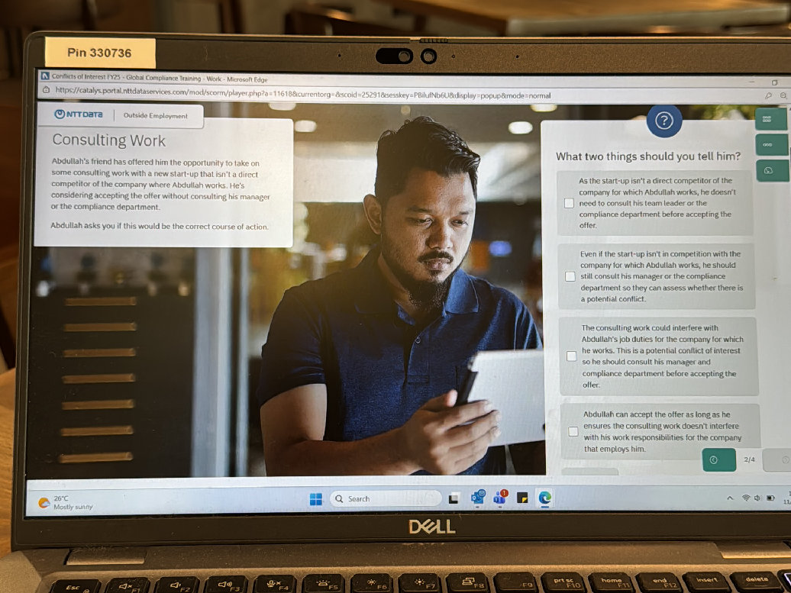Click the NTT DATA logo

pos(78,114)
